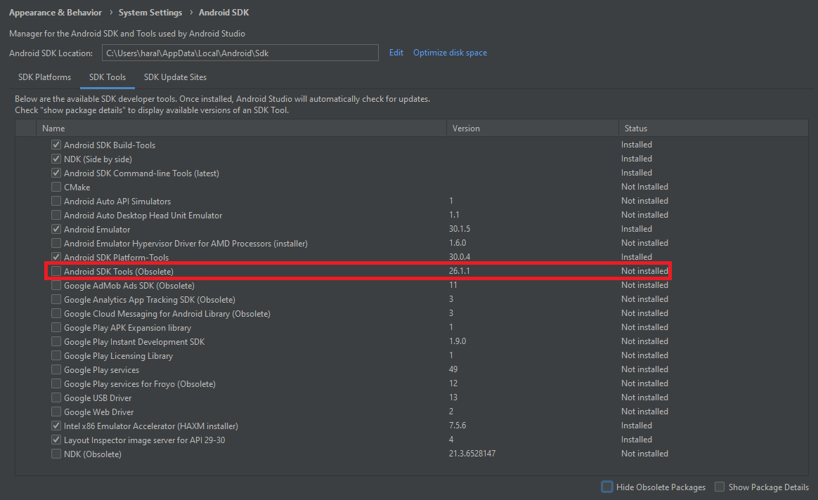Screen dimensions: 818x500
Task: Uncheck Android SDK Command-line Tools checkbox
Action: click(x=56, y=173)
